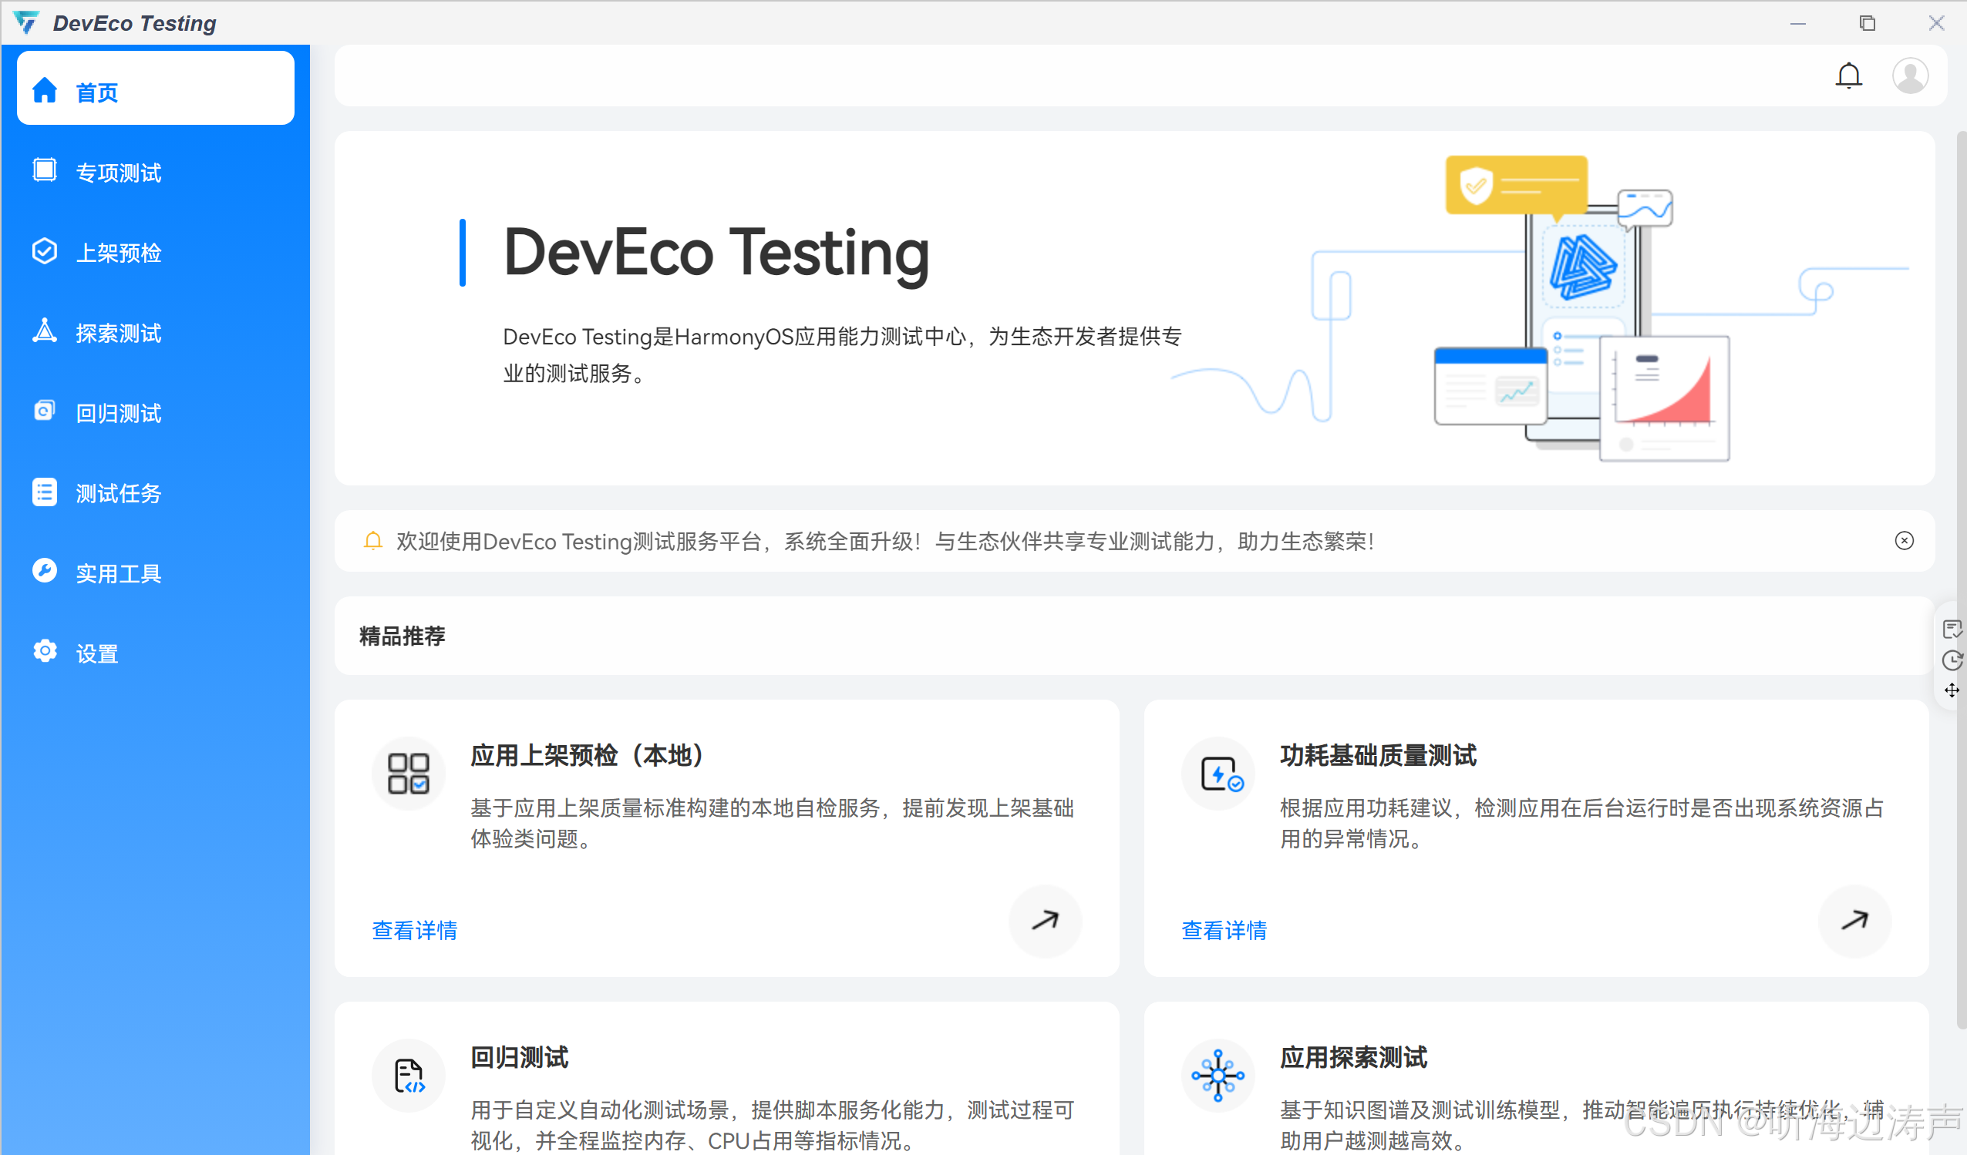The width and height of the screenshot is (1967, 1155).
Task: Click 查看详情 for 应用上架预检（本地）
Action: [415, 930]
